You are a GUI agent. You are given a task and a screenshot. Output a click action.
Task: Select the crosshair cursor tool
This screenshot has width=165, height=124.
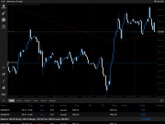(x=4, y=67)
